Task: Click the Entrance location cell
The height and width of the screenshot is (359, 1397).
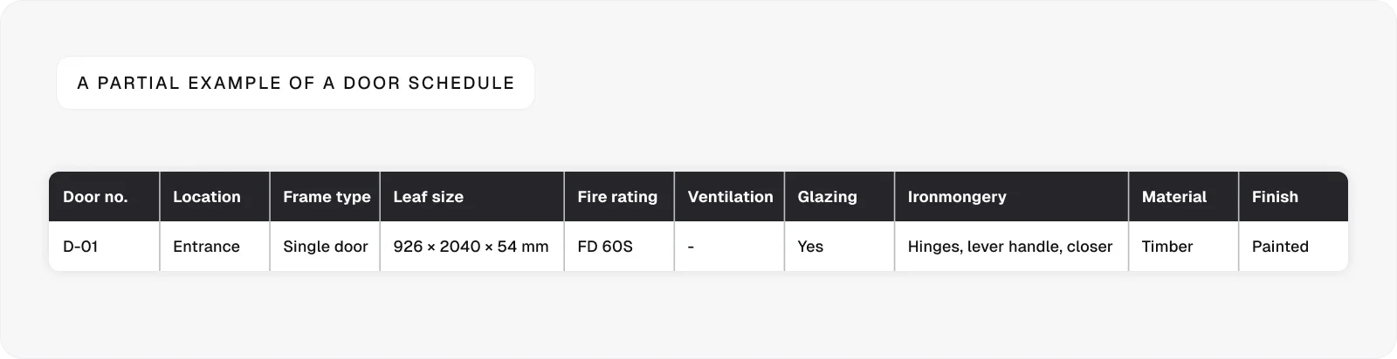Action: click(x=215, y=247)
